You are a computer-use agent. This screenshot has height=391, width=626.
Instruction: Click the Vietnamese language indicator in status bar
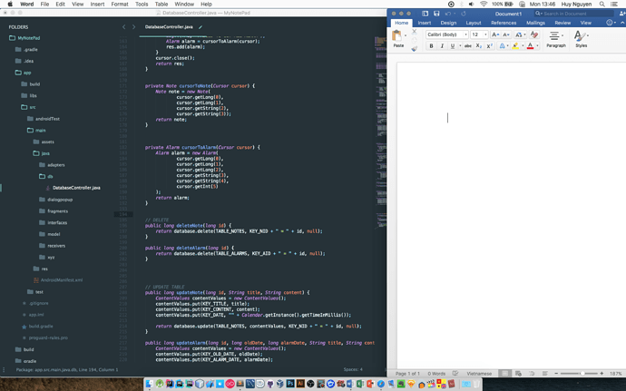pyautogui.click(x=479, y=374)
